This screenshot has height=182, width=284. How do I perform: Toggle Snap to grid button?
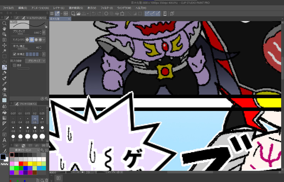click(x=158, y=13)
